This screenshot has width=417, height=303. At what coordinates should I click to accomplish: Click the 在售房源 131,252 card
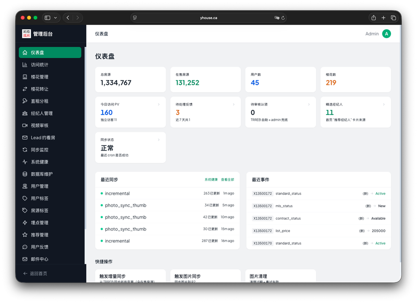pos(205,80)
